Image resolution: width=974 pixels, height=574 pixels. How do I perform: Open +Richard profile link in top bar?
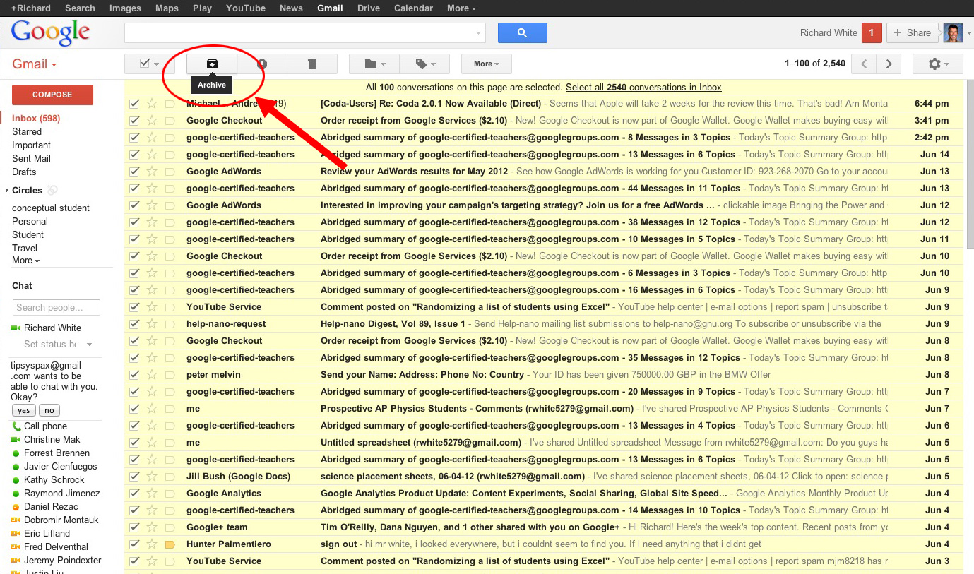[30, 8]
